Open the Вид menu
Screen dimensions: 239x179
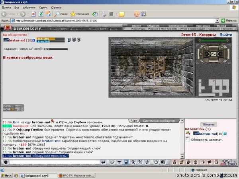click(x=17, y=8)
